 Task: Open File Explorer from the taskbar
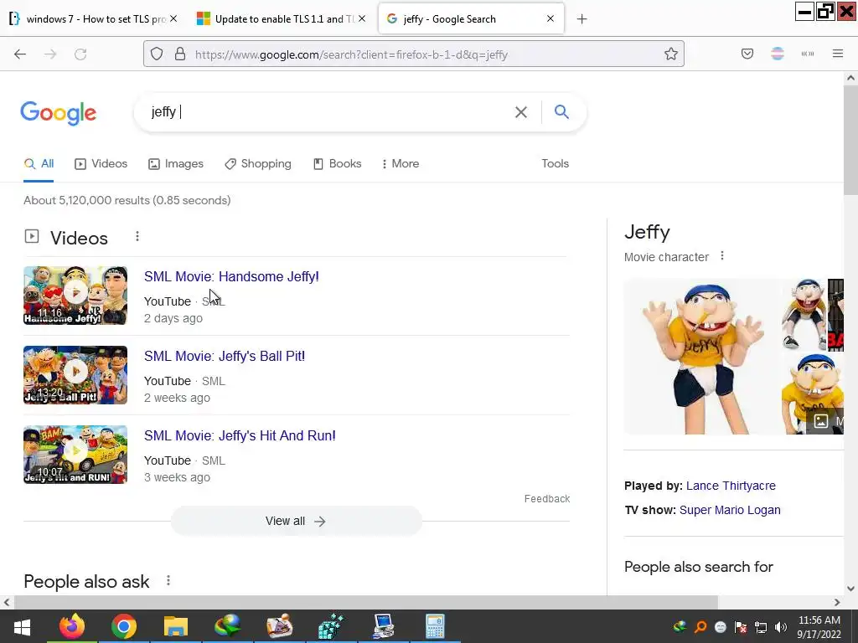coord(176,626)
